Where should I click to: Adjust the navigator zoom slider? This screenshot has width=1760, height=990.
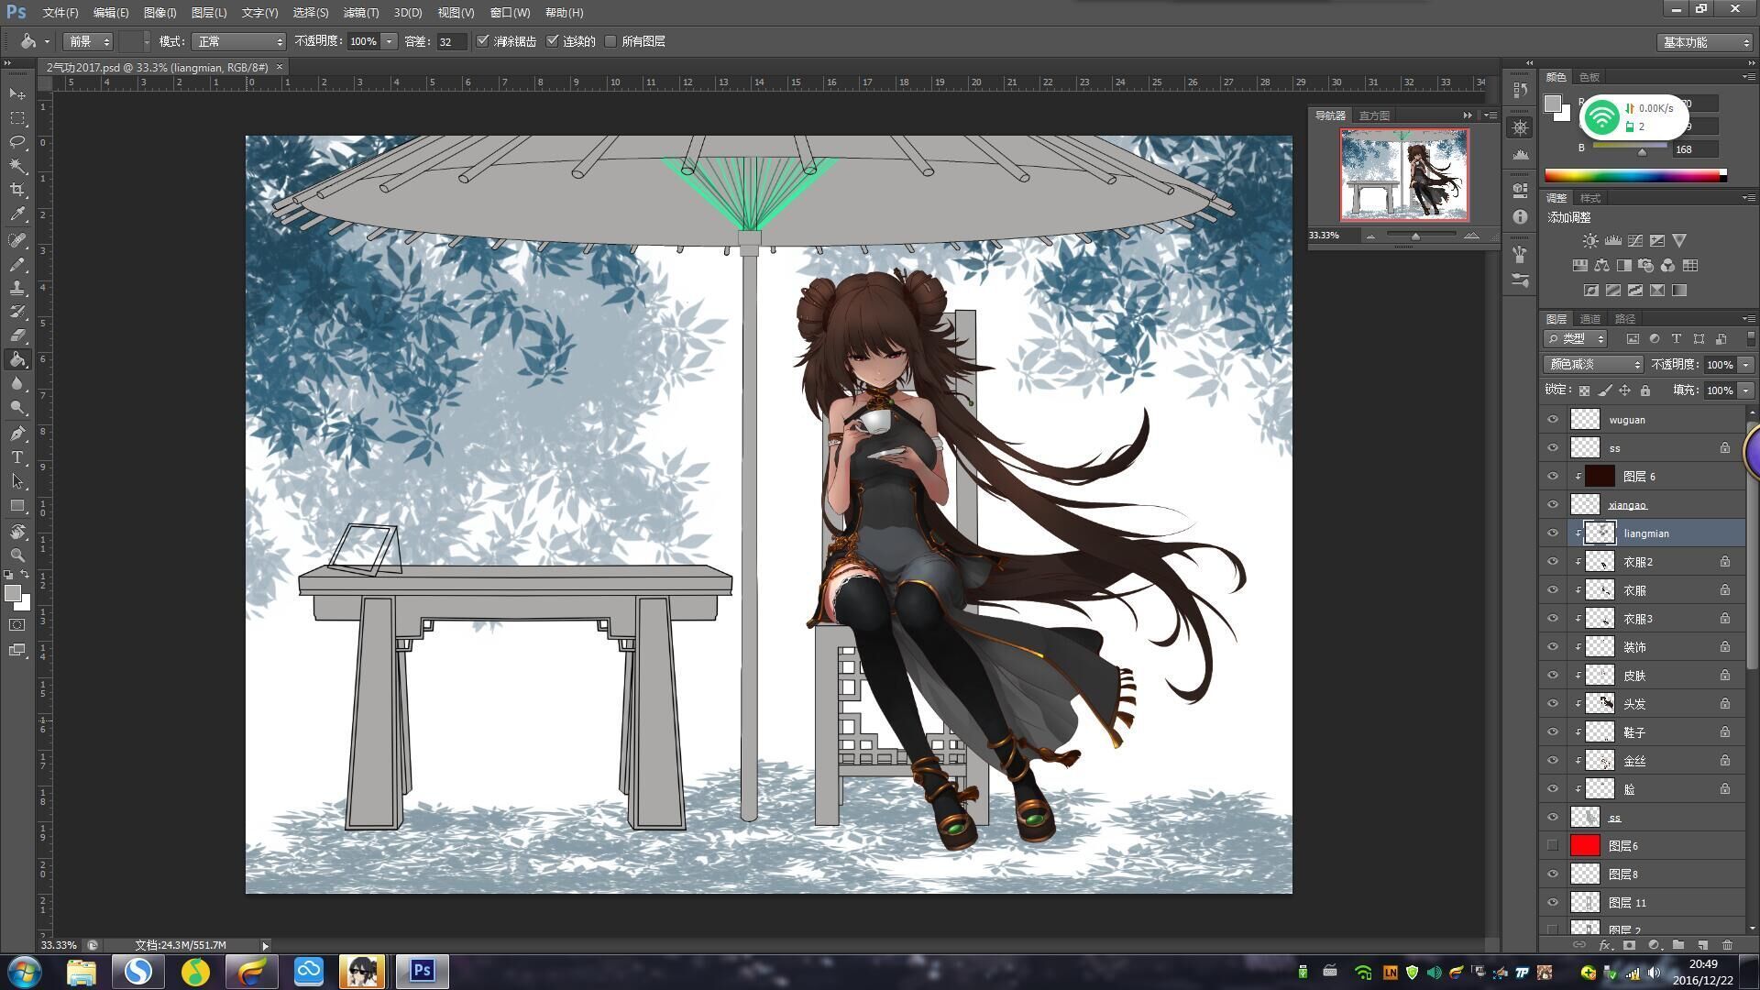coord(1415,236)
